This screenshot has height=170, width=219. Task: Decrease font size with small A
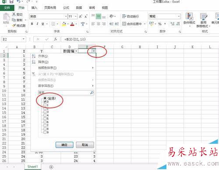click(x=86, y=17)
